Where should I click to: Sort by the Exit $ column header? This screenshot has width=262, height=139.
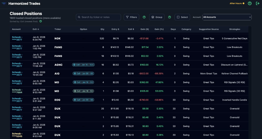(131, 29)
